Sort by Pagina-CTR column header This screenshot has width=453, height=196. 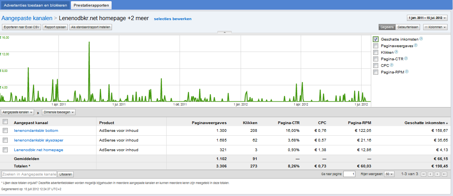click(289, 123)
